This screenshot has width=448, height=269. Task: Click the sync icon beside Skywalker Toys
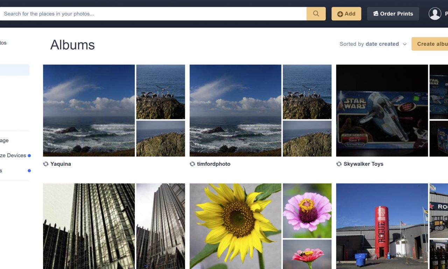click(x=339, y=164)
